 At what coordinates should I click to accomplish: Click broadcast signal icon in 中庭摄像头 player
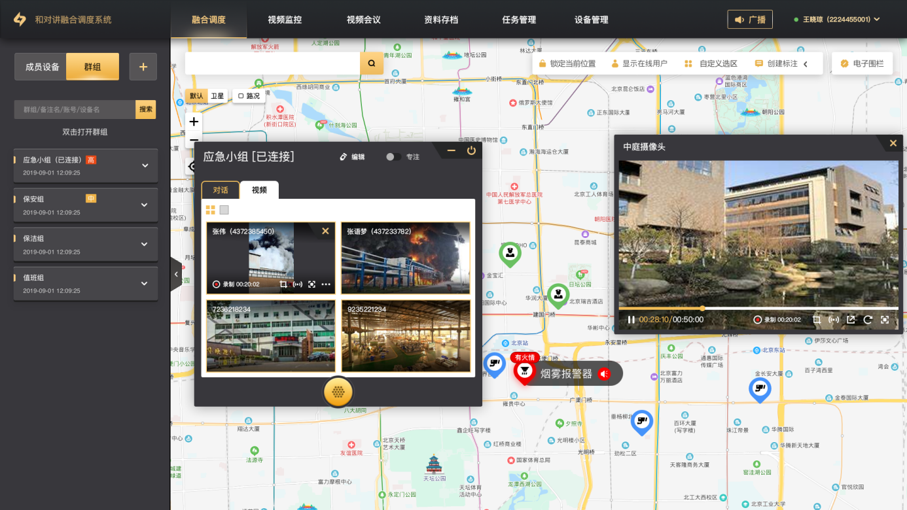tap(834, 320)
